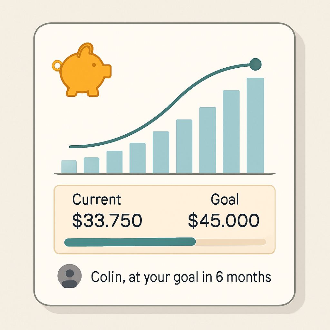Click the small ring on the piggy bank
Viewport: 330px width, 330px height.
point(56,65)
